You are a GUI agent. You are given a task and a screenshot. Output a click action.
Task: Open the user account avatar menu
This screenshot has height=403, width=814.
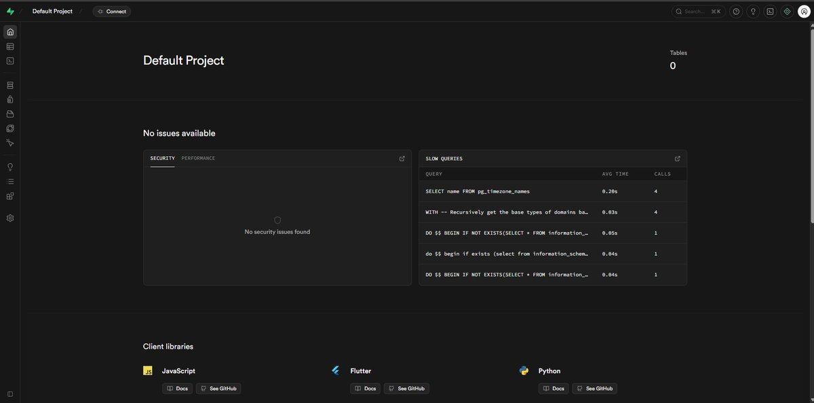tap(804, 12)
